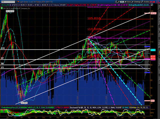Image resolution: width=160 pixels, height=119 pixels.
Task: Open chart settings wrench icon
Action: coord(118,2)
